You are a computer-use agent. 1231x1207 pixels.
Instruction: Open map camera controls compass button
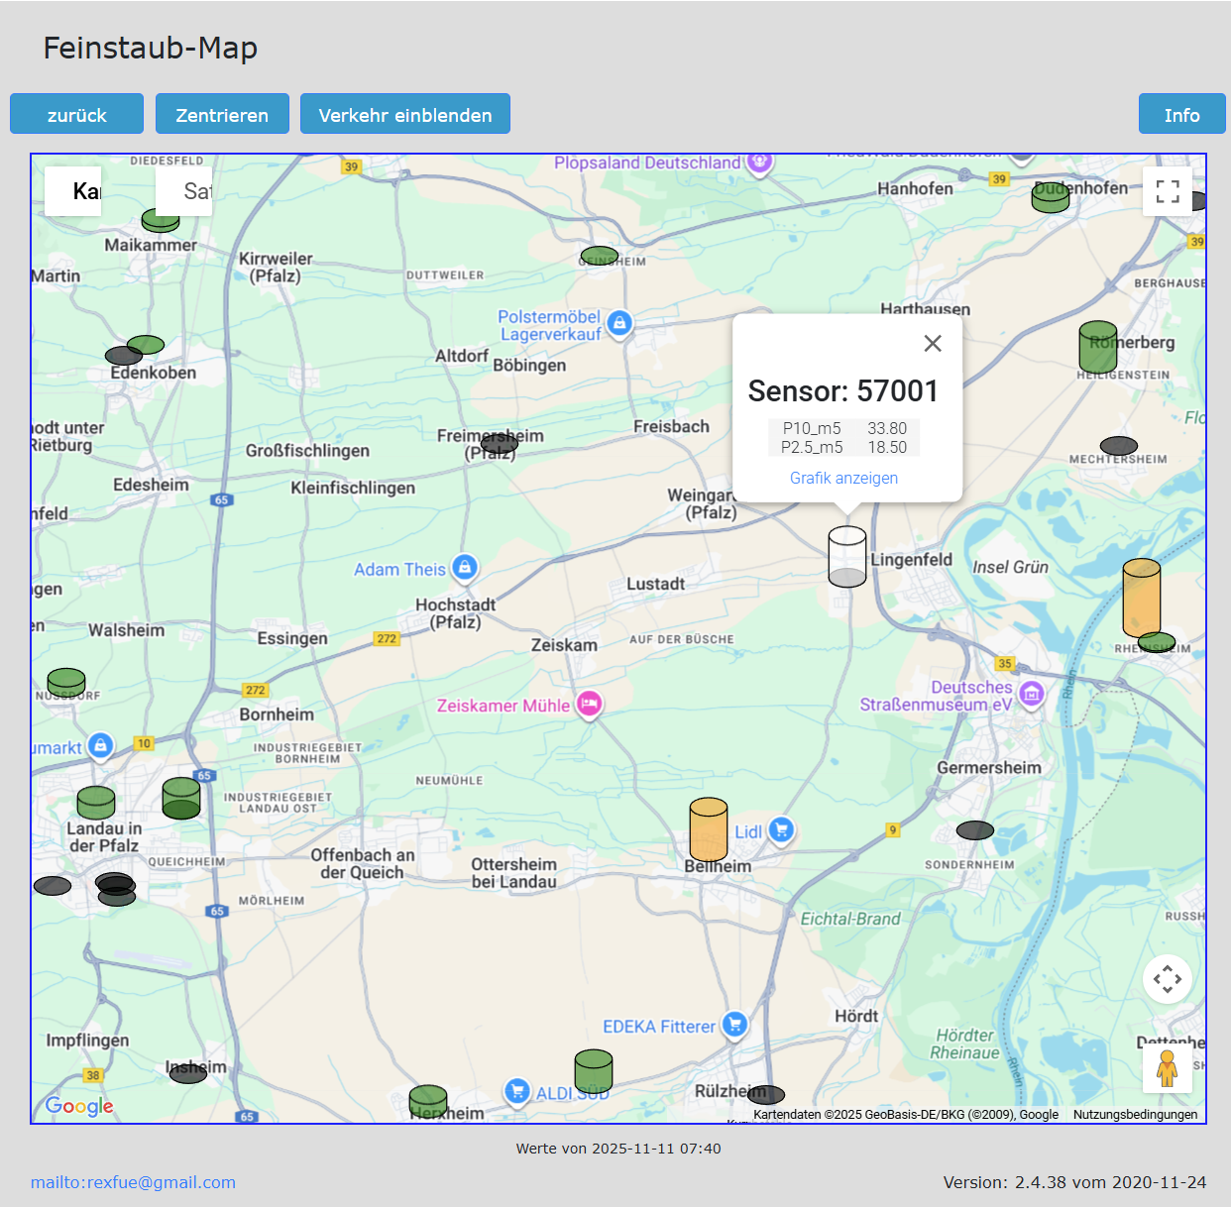pyautogui.click(x=1168, y=979)
